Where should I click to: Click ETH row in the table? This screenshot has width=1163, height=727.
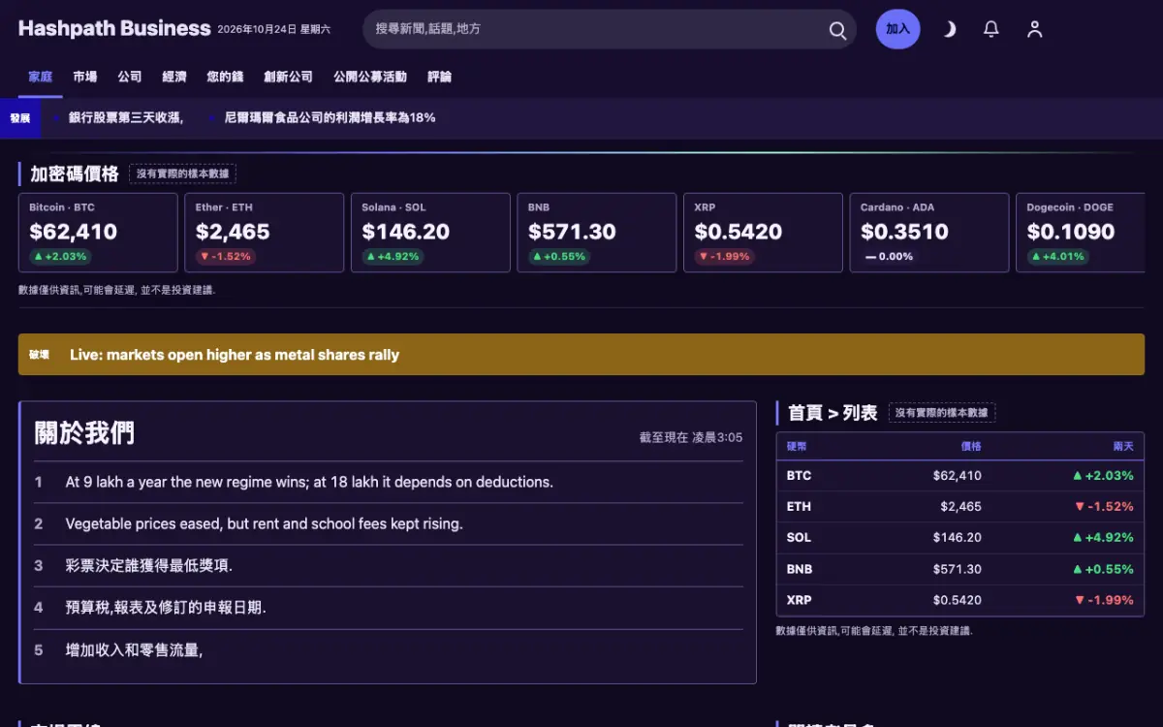[x=960, y=507]
